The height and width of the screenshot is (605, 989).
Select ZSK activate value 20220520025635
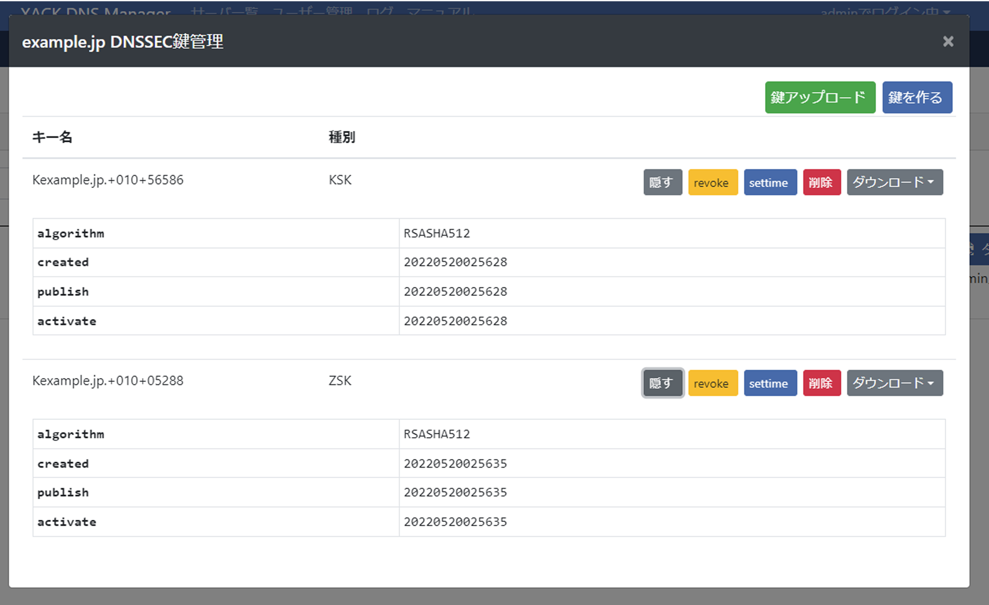455,522
